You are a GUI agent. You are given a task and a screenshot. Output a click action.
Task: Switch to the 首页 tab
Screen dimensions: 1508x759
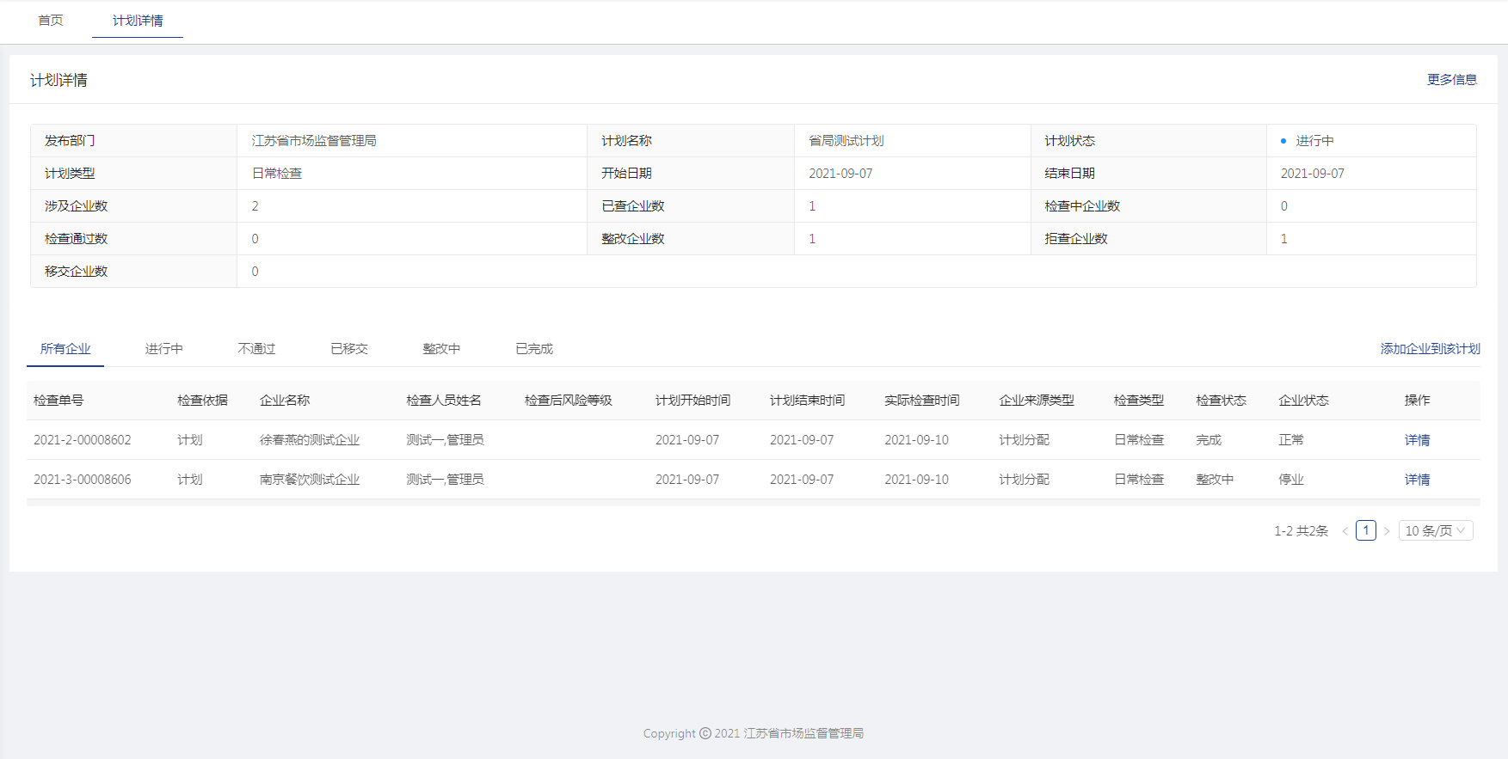(x=51, y=21)
